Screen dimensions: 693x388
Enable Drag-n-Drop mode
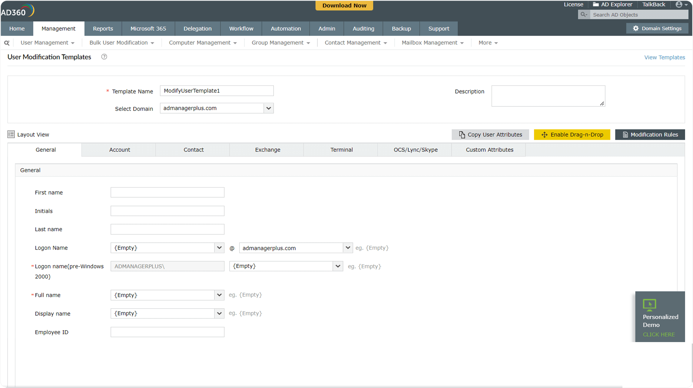pyautogui.click(x=572, y=134)
